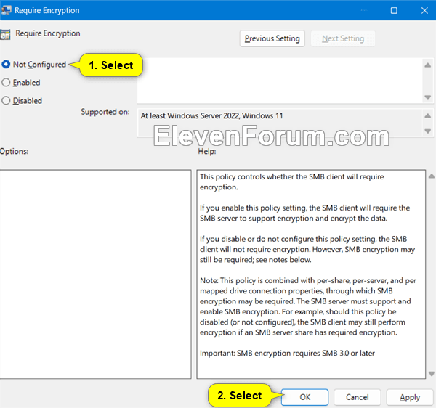The width and height of the screenshot is (436, 408).
Task: Click the text 'At least Windows Server 2022, Windows 11'
Action: pyautogui.click(x=211, y=115)
